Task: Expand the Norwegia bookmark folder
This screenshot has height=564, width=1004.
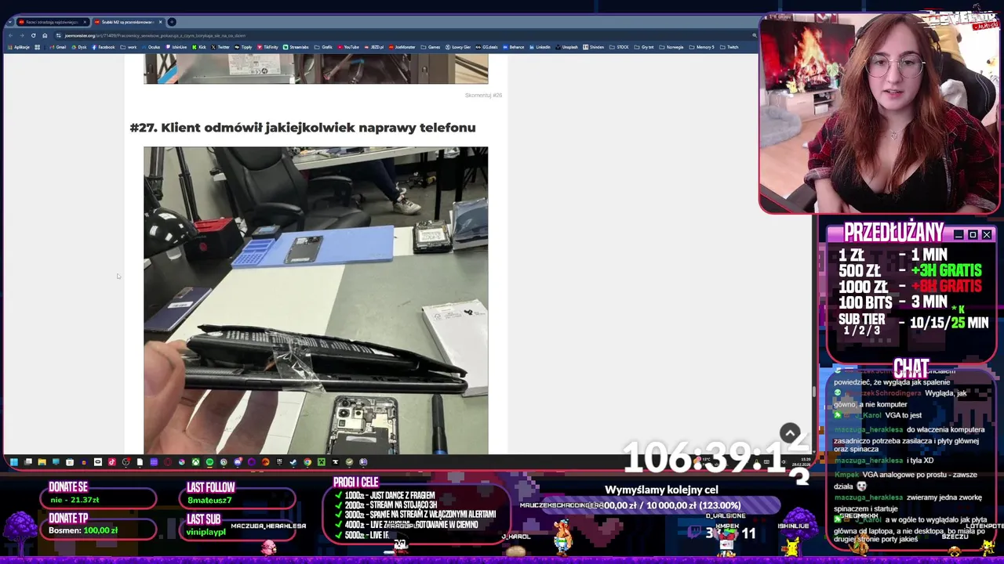Action: [x=672, y=47]
